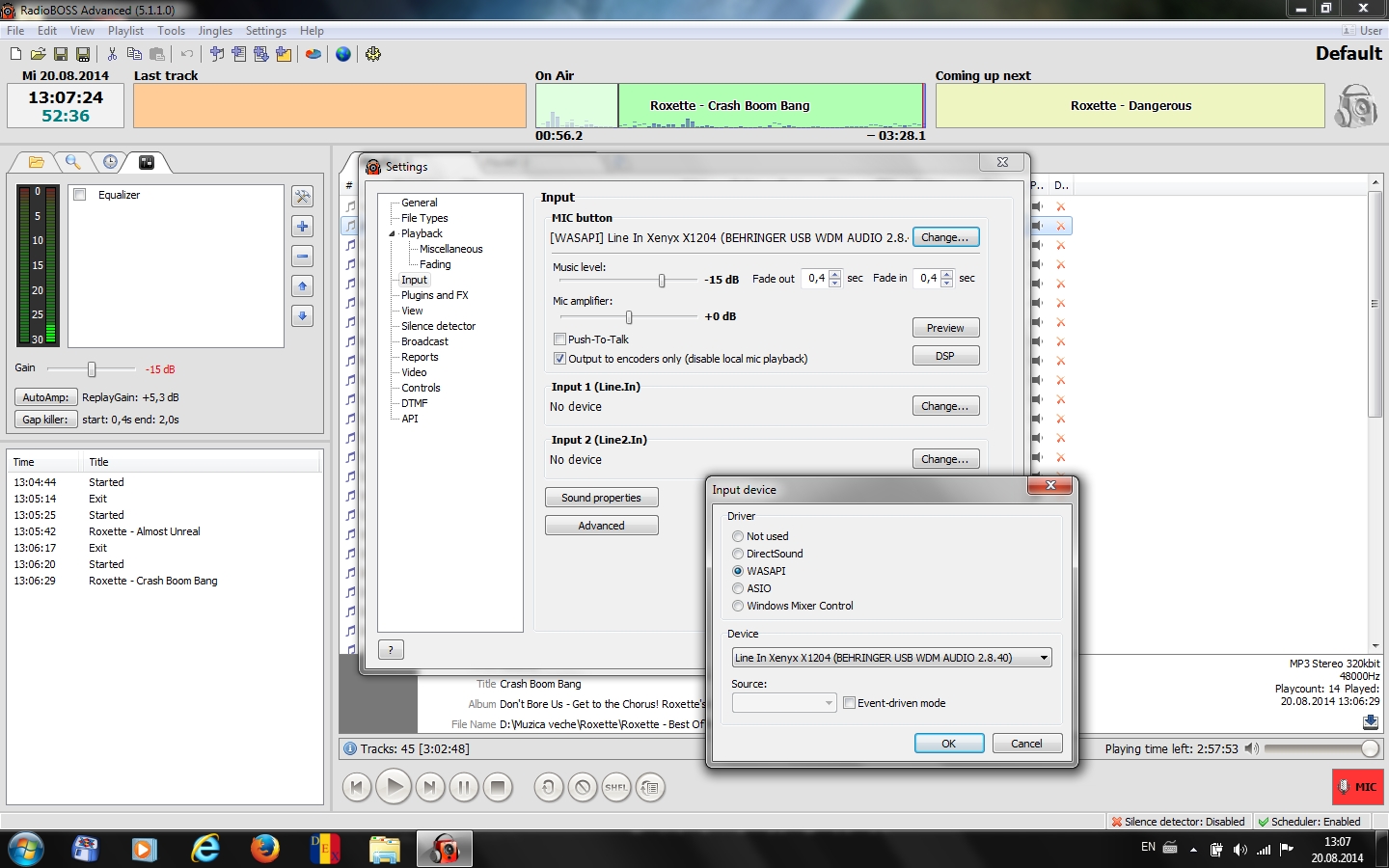This screenshot has width=1389, height=868.
Task: Click the Play button in player
Action: coord(394,787)
